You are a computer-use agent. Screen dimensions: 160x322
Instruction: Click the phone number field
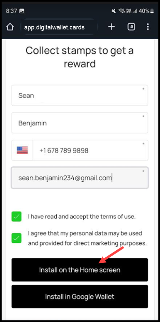click(x=90, y=150)
